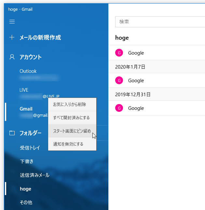This screenshot has width=205, height=210.
Task: Click the hoge - Gmail window title
Action: click(20, 9)
